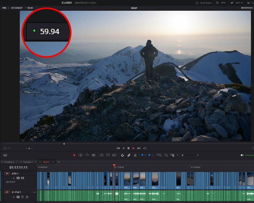Click the red Play forward button
The width and height of the screenshot is (254, 203).
click(x=133, y=148)
